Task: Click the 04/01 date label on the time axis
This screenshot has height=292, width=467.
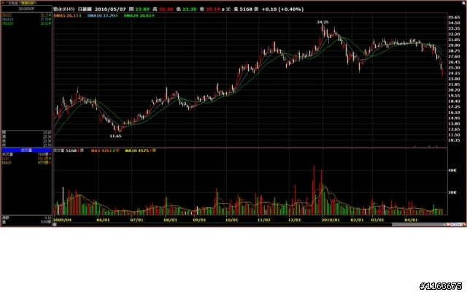Action: click(x=411, y=220)
